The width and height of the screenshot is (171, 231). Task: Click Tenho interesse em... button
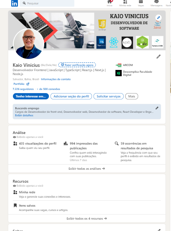tap(31, 96)
